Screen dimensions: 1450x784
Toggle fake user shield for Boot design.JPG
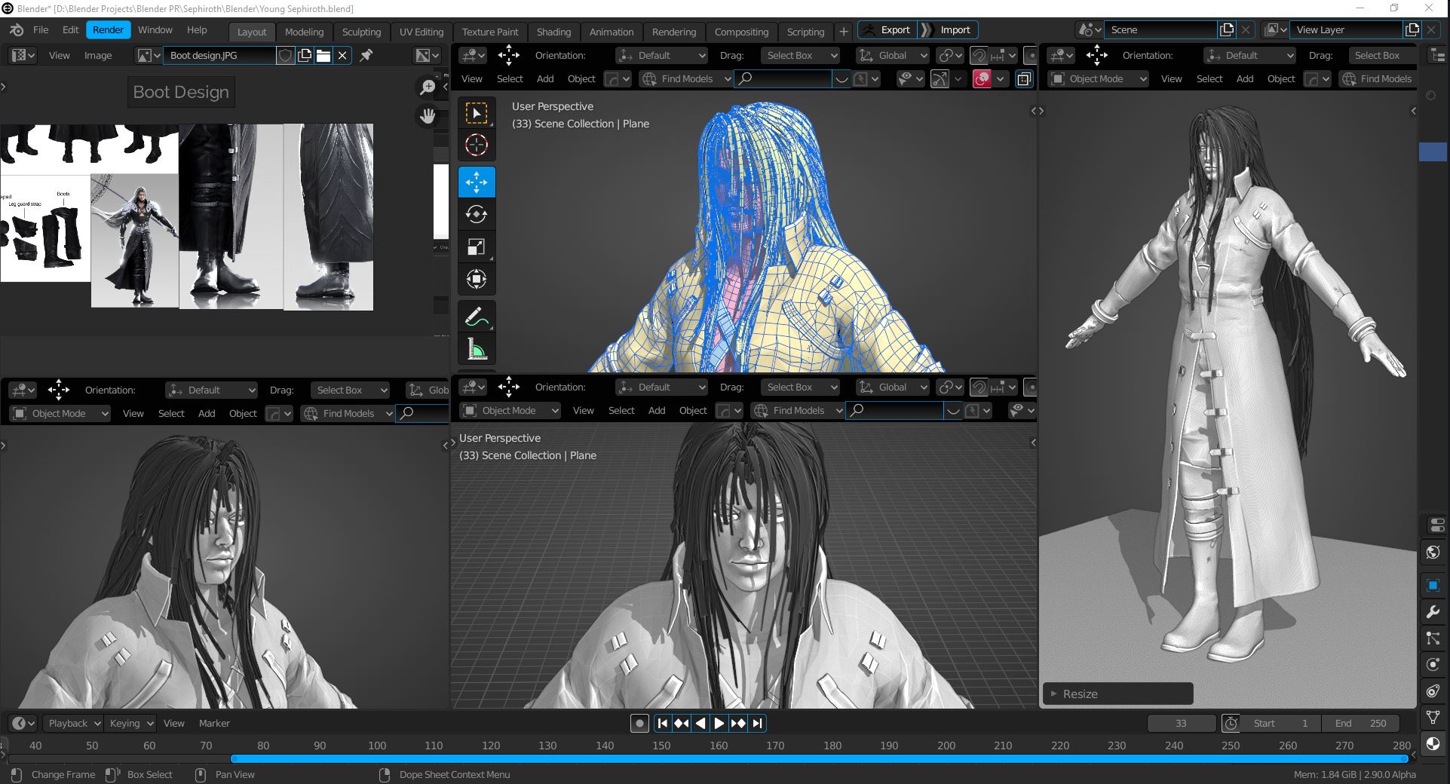pos(285,55)
